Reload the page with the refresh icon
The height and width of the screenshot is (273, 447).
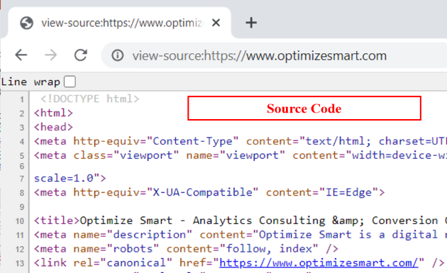coord(81,55)
